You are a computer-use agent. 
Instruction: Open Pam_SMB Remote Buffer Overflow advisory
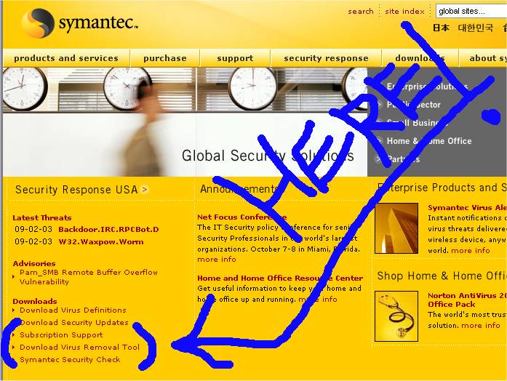tap(89, 277)
